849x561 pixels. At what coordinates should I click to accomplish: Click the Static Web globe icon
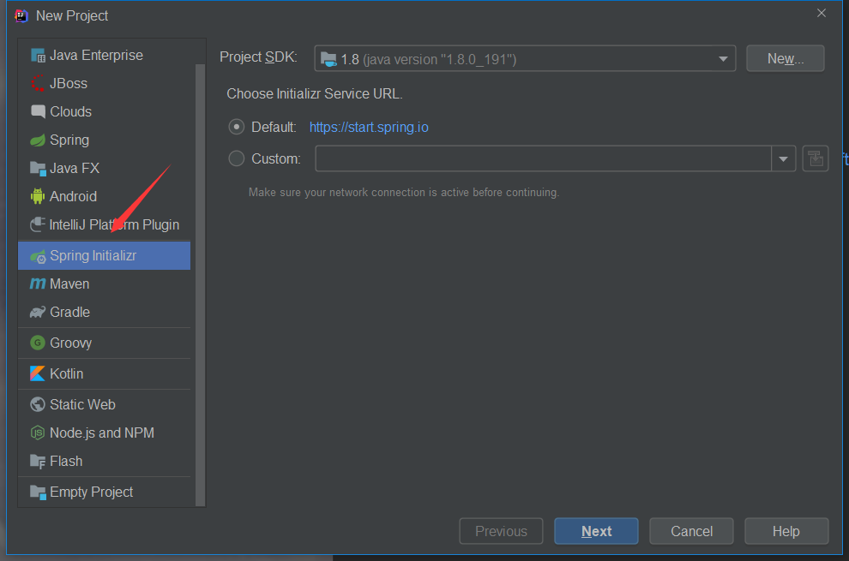tap(38, 404)
